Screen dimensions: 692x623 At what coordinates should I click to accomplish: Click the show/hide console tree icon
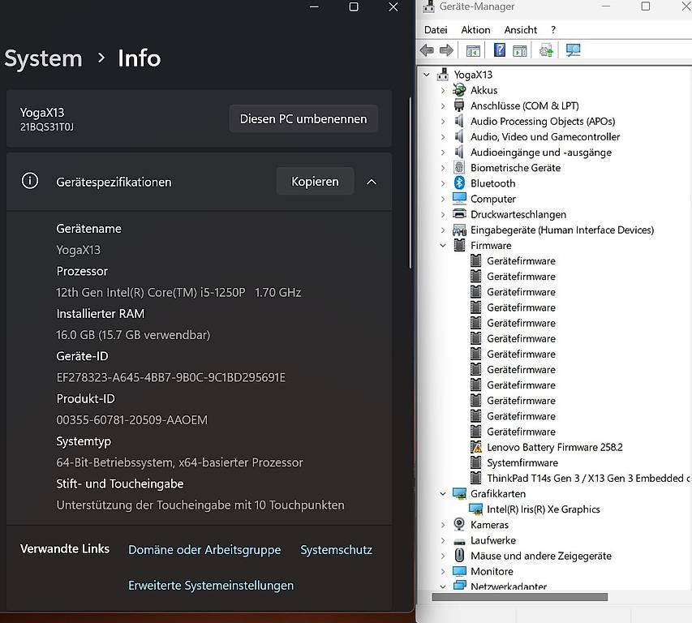point(473,51)
